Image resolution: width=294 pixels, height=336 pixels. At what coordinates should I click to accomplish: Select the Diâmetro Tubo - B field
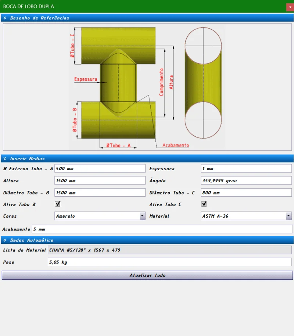coord(100,193)
